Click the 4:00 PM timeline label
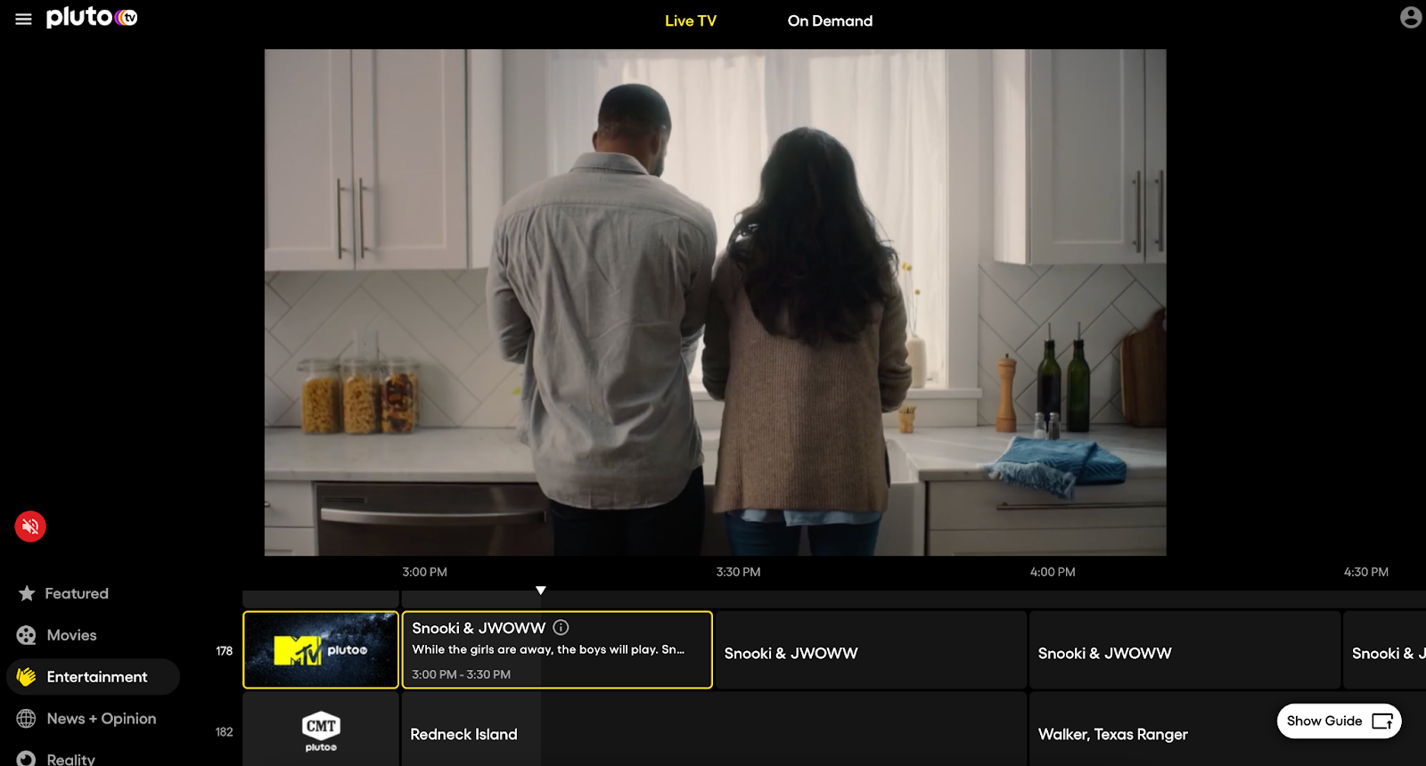 pyautogui.click(x=1053, y=572)
